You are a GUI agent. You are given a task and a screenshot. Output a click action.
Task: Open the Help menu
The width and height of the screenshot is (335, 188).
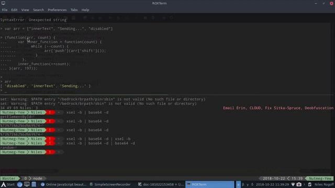pos(85,10)
